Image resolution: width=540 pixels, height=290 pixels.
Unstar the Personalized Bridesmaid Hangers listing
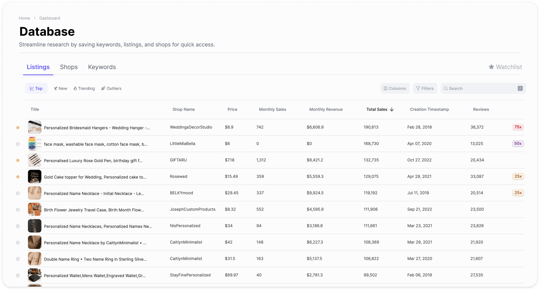click(18, 127)
